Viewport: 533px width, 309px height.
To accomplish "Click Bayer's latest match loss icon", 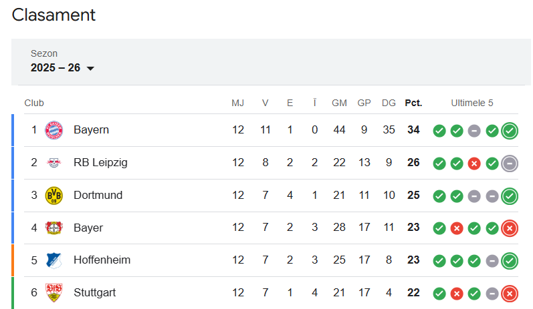I will (510, 228).
